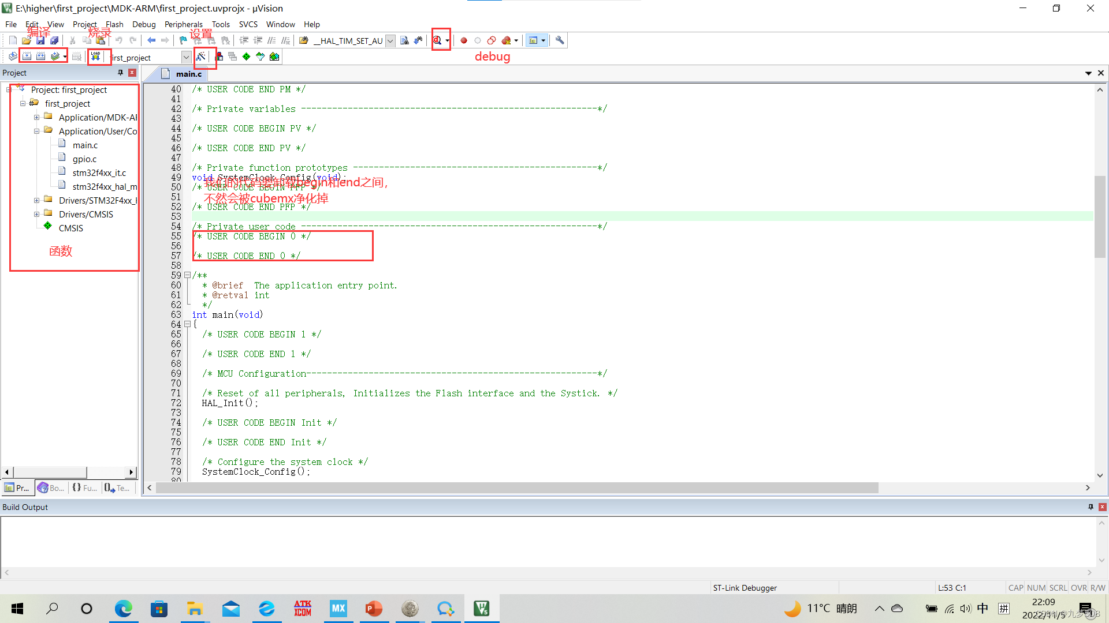Image resolution: width=1109 pixels, height=623 pixels.
Task: Click the LOAD download to flash icon
Action: click(x=96, y=56)
